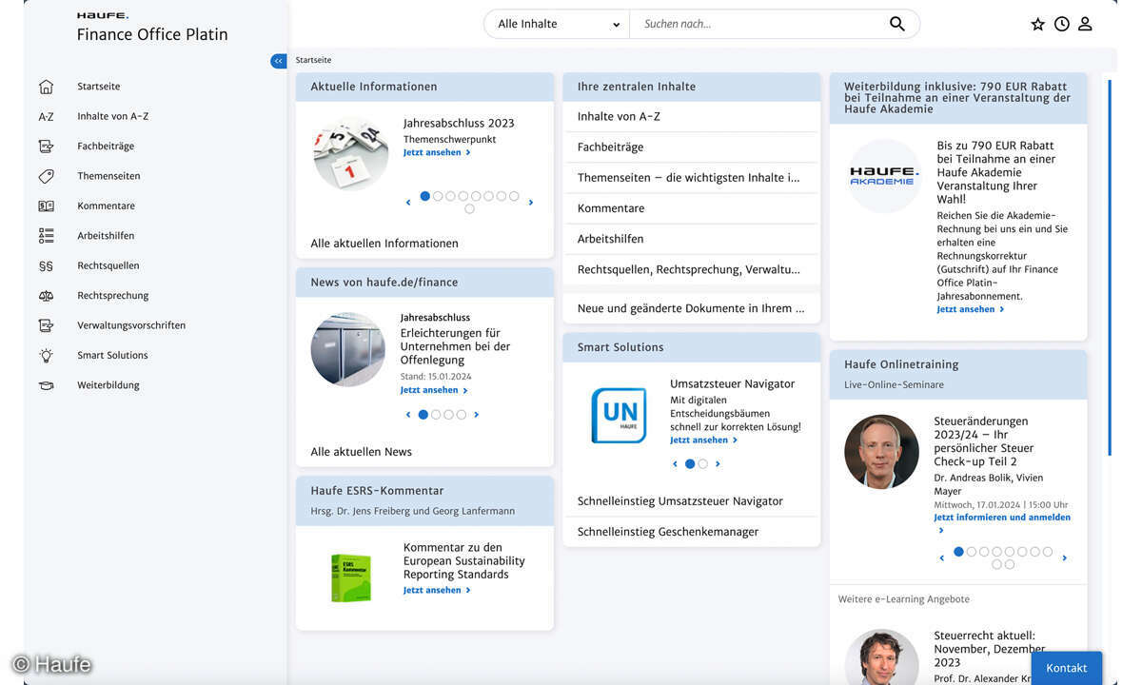
Task: Open Neue und geänderte Dokumente entry
Action: [x=691, y=308]
